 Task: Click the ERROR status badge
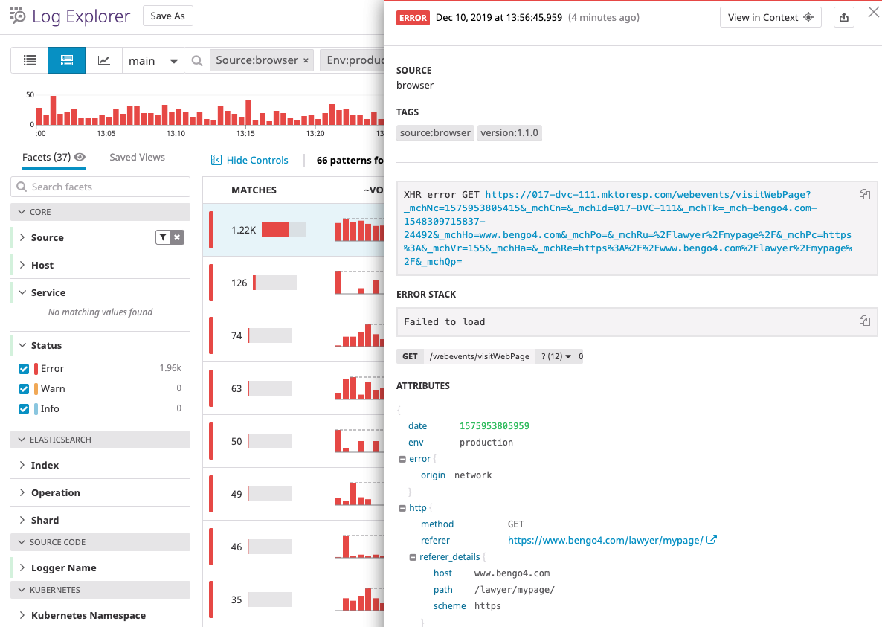click(413, 18)
